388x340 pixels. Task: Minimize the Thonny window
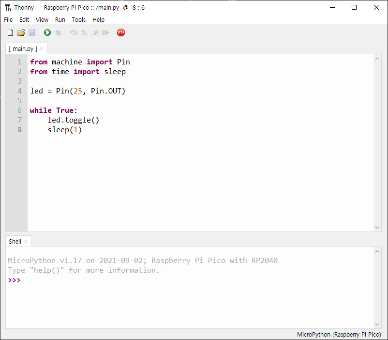(x=332, y=7)
